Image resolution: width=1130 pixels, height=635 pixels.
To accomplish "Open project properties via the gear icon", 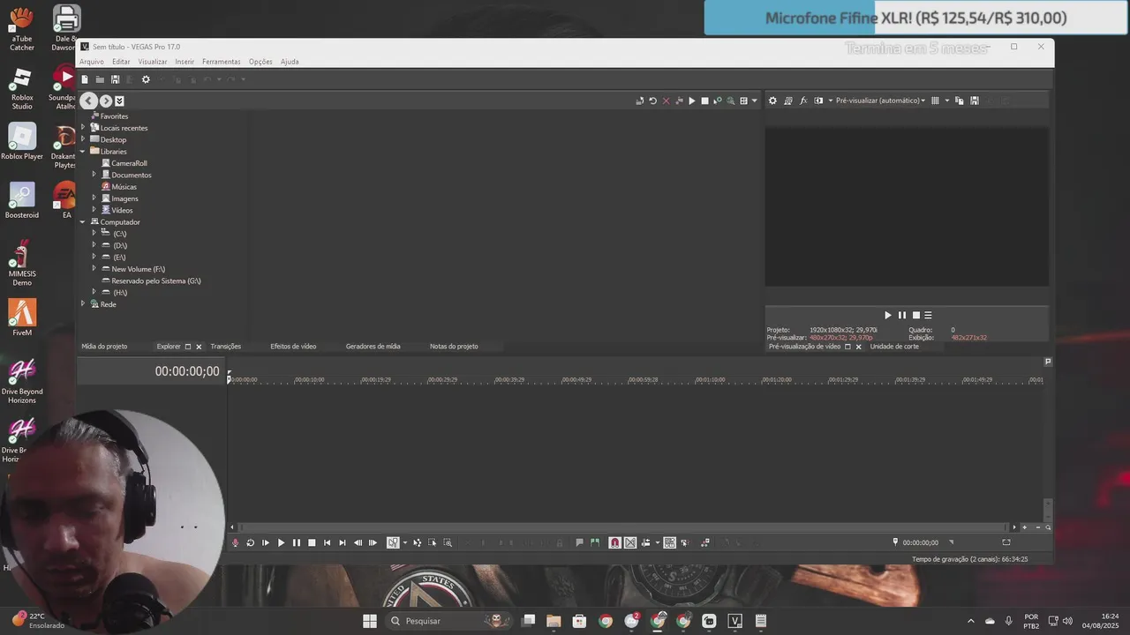I will (x=146, y=79).
